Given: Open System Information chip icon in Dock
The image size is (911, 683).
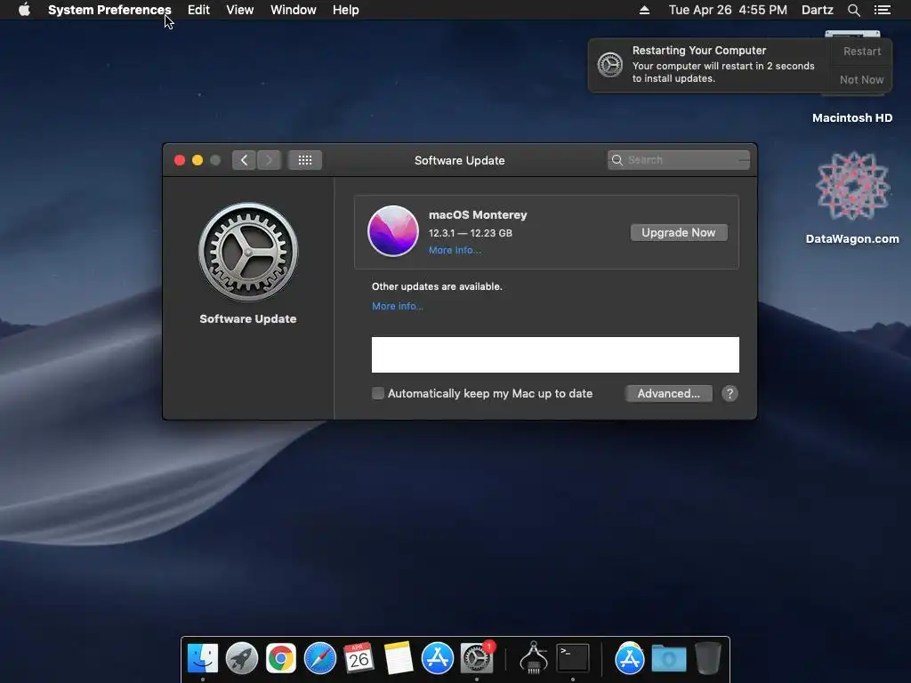Looking at the screenshot, I should (534, 658).
